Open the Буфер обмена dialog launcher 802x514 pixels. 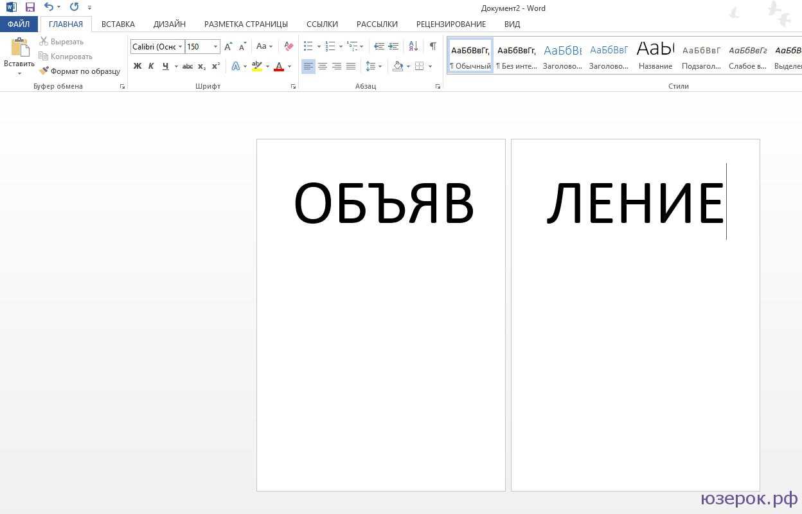(x=122, y=86)
